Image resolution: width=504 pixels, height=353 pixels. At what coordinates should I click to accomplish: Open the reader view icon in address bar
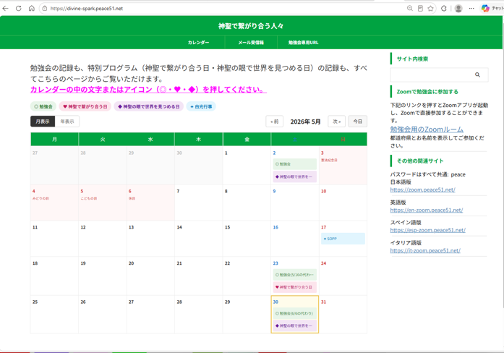pyautogui.click(x=420, y=9)
